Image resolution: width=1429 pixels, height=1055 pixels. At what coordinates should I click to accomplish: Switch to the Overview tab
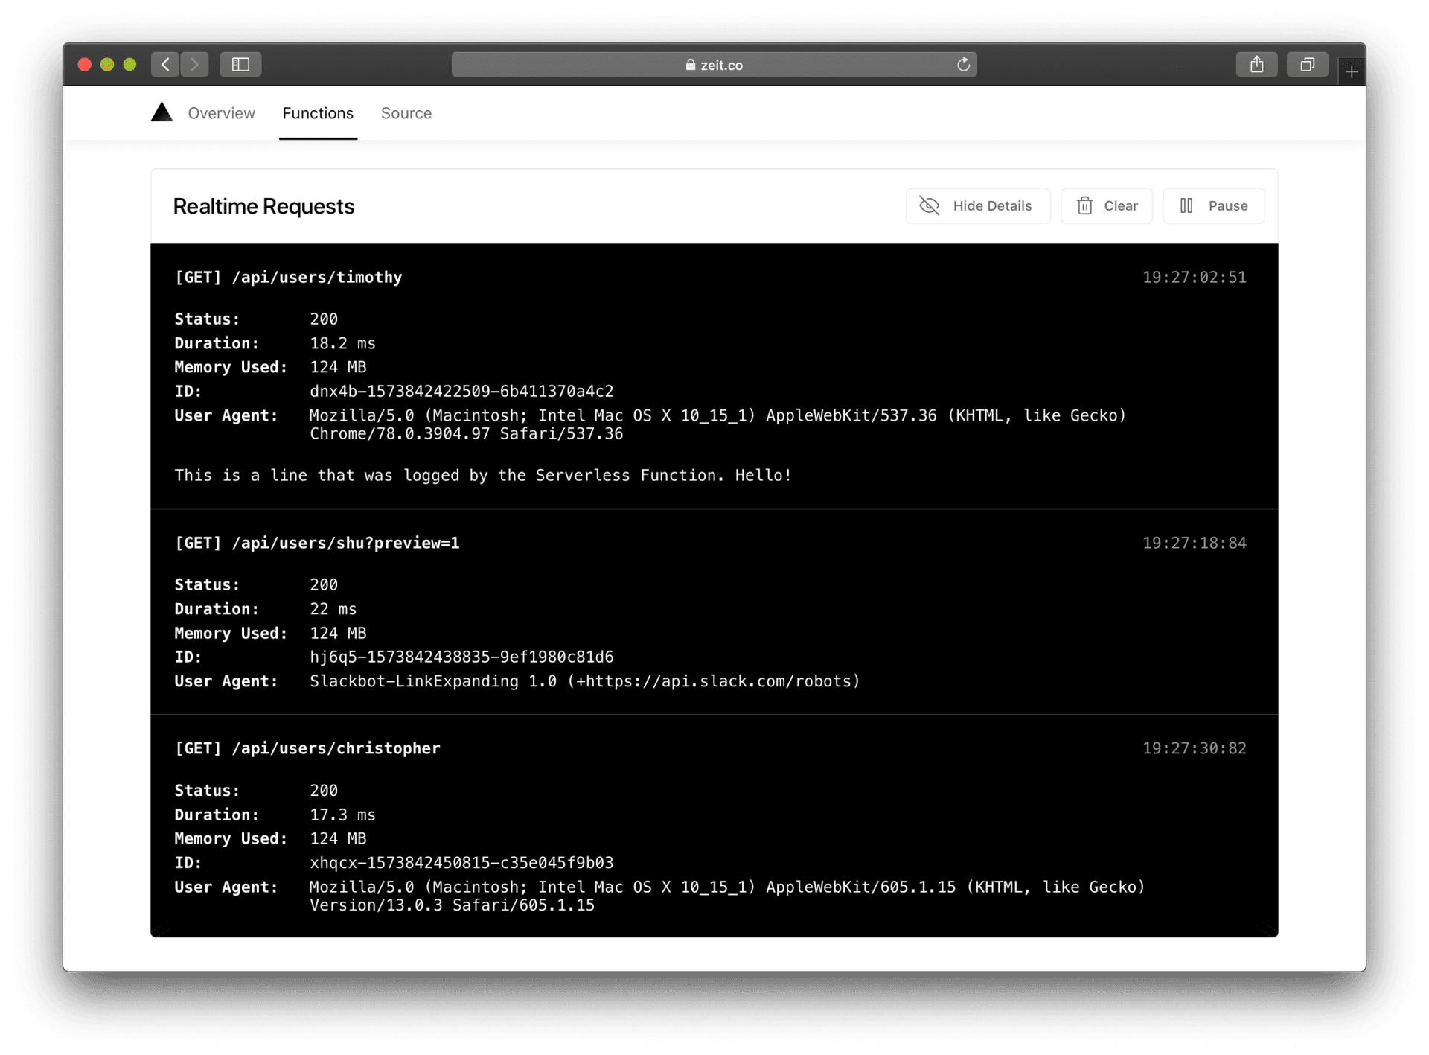pos(221,113)
